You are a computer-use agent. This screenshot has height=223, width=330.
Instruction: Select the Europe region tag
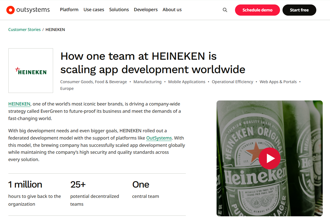coord(67,88)
